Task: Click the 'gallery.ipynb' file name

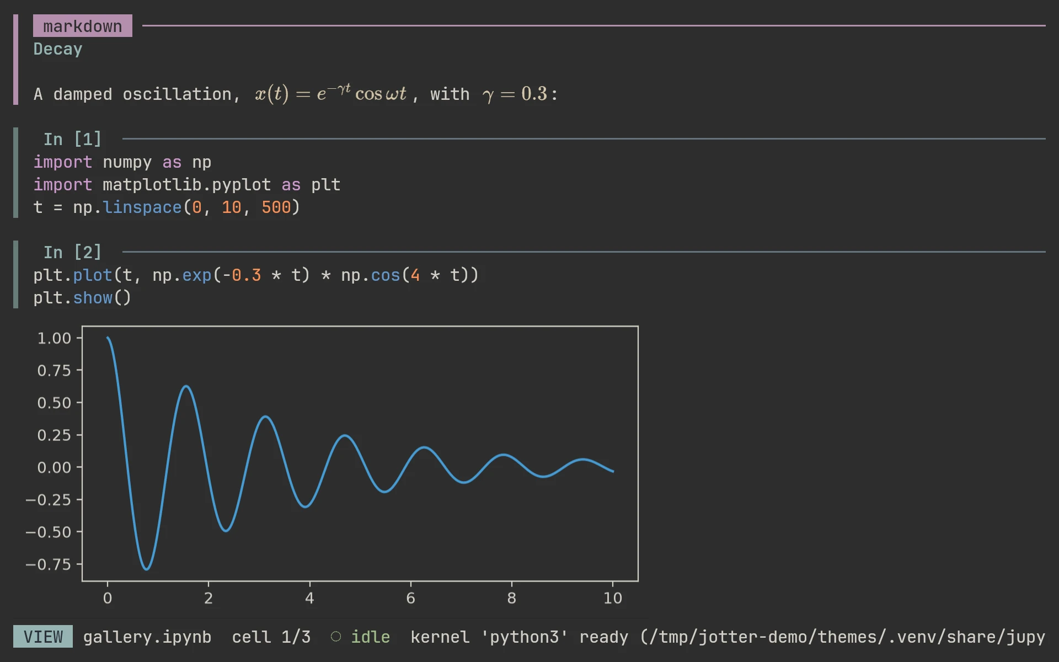Action: [x=147, y=637]
